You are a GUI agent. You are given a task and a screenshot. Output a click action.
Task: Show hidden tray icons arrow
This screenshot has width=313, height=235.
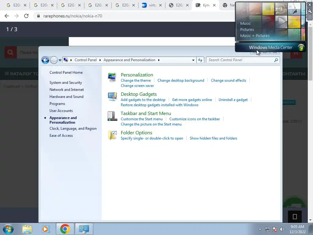click(x=260, y=229)
